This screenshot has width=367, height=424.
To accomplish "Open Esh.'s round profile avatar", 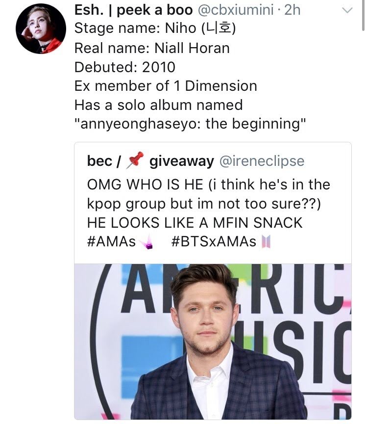I will pos(41,28).
